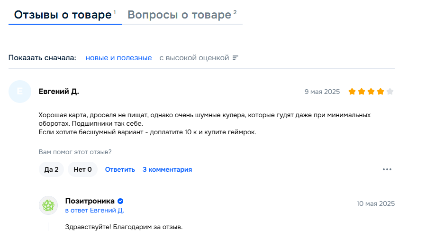This screenshot has width=444, height=231.
Task: Vote Да 2 on review helpfulness
Action: (51, 169)
